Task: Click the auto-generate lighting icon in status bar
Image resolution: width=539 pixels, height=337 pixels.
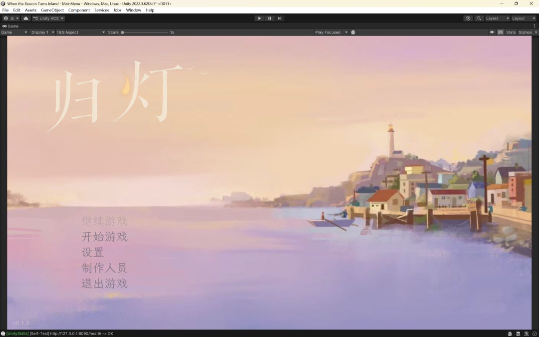Action: 527,334
